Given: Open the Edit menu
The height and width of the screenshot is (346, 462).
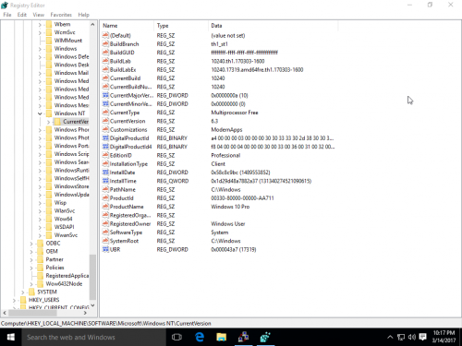Looking at the screenshot, I should point(22,15).
